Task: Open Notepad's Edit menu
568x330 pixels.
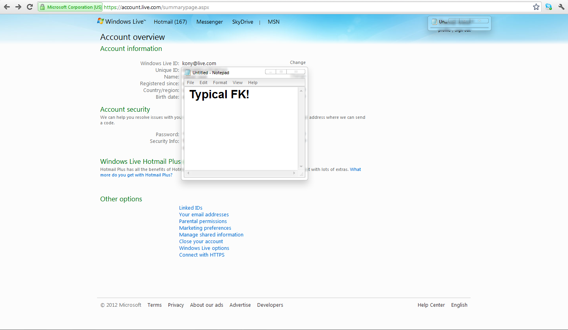Action: point(204,82)
